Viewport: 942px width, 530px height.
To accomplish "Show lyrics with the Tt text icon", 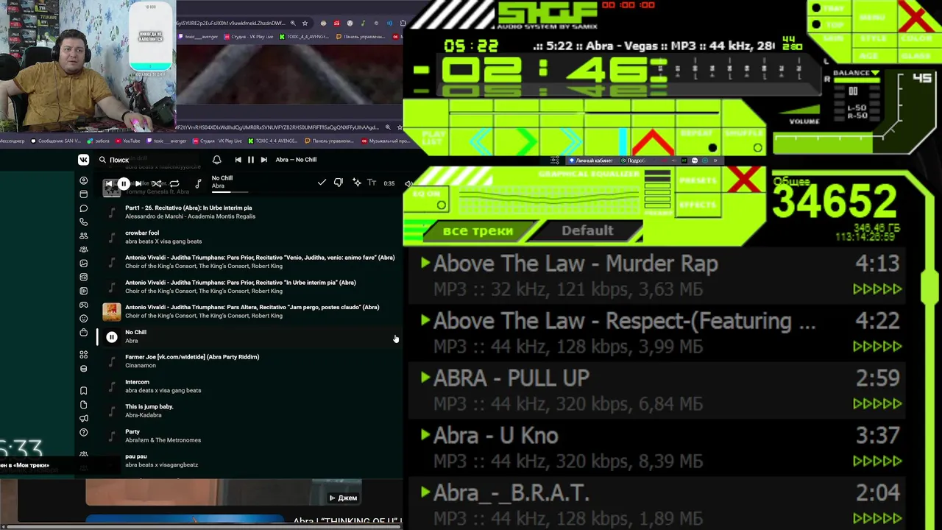I will (372, 183).
